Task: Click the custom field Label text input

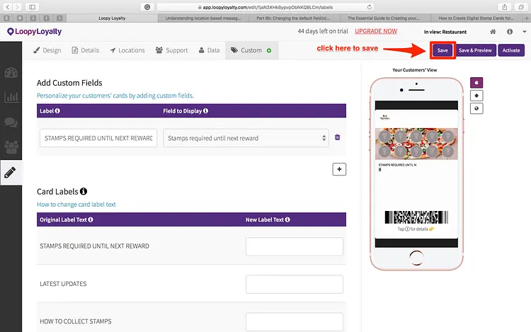Action: click(x=98, y=138)
